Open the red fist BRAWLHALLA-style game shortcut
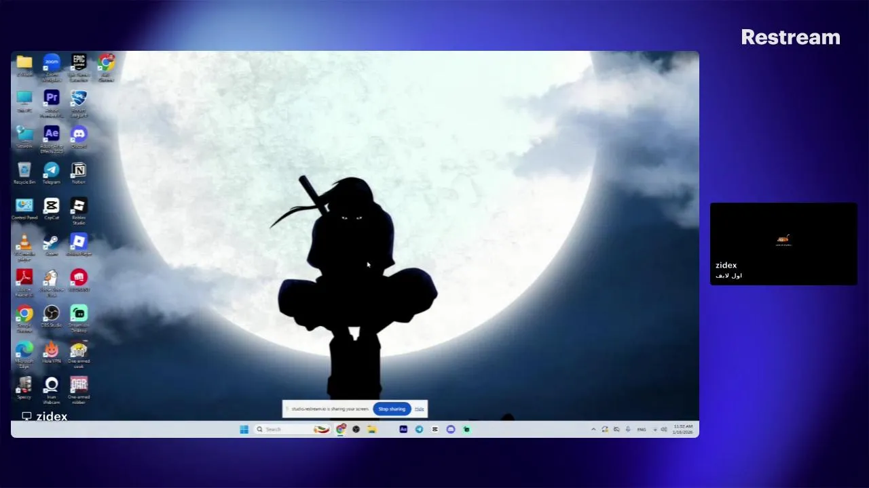Screen dimensions: 869x488 tap(79, 281)
